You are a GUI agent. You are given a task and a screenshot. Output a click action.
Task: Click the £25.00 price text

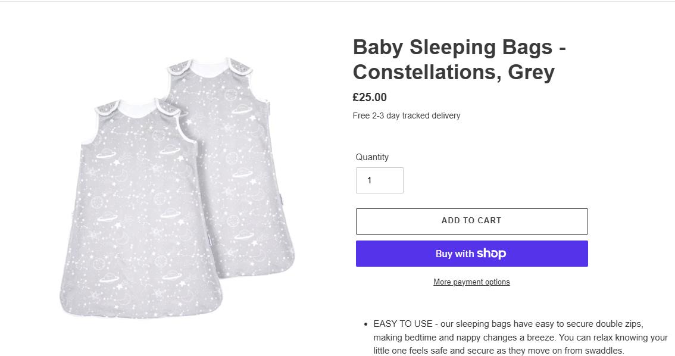click(x=370, y=98)
